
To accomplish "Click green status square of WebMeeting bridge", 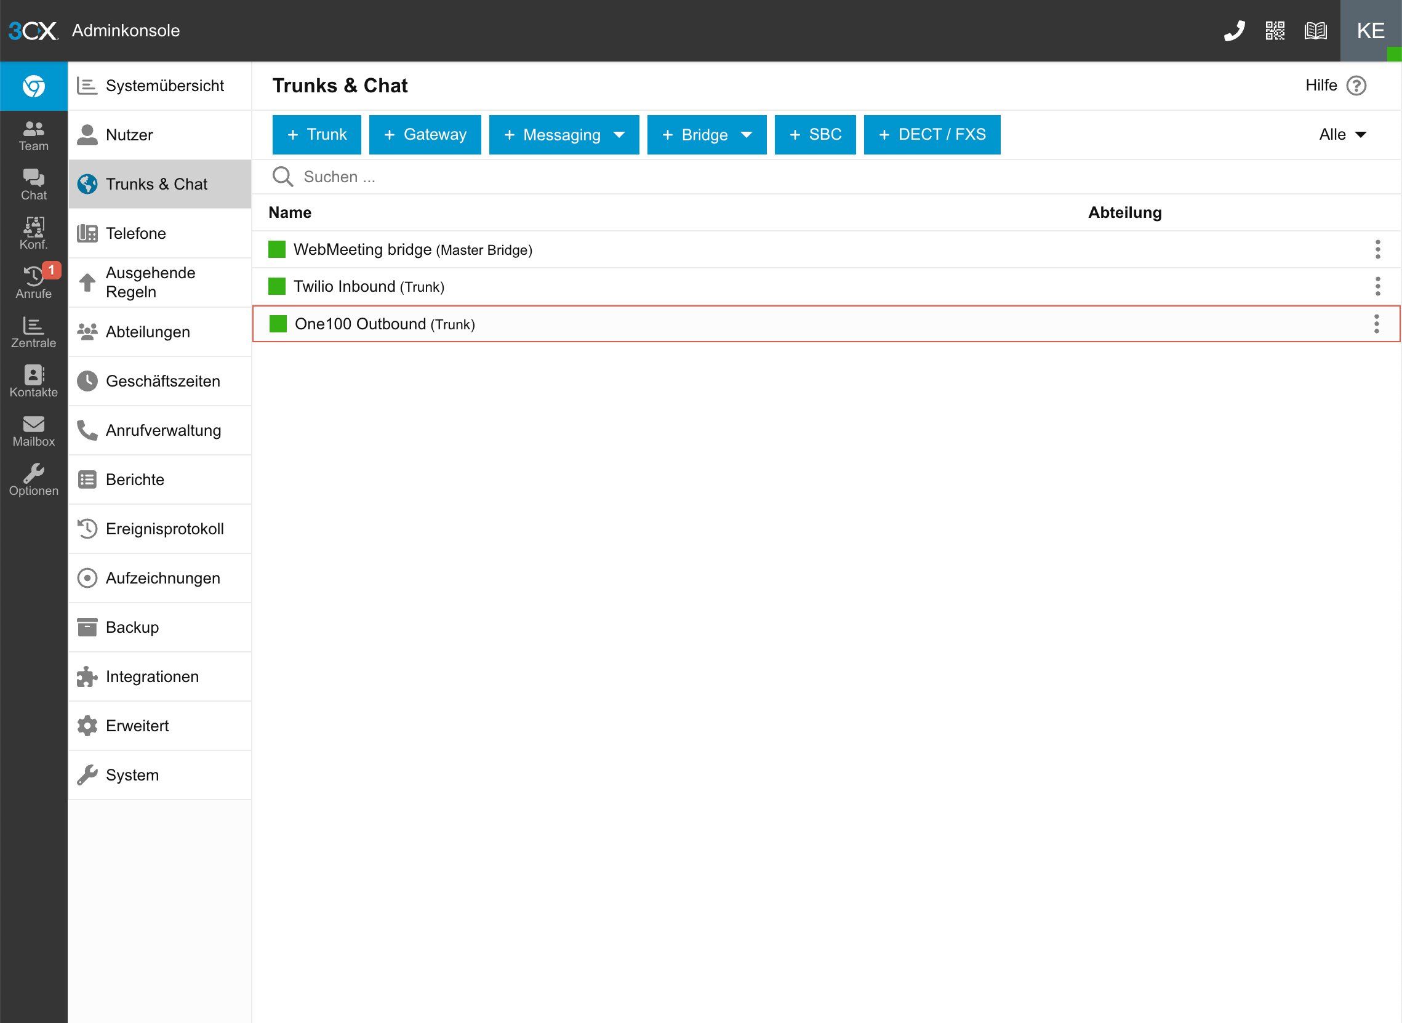I will pos(277,249).
